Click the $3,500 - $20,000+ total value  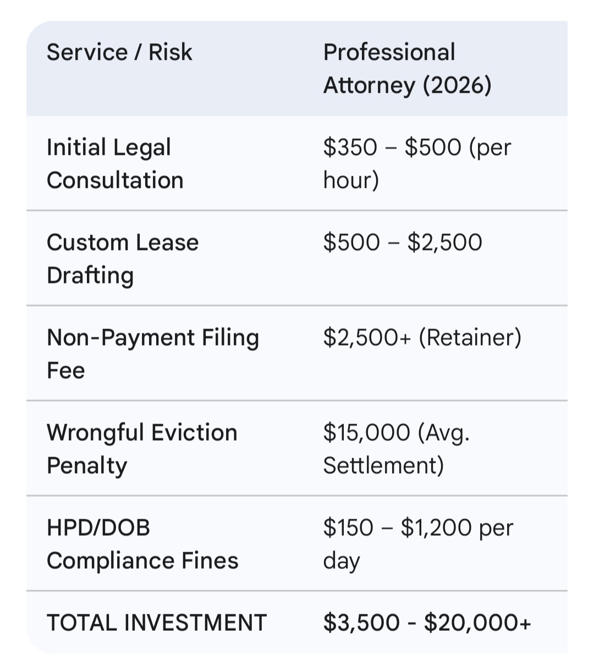(x=427, y=623)
